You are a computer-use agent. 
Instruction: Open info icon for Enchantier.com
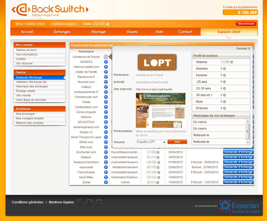[x=106, y=152]
